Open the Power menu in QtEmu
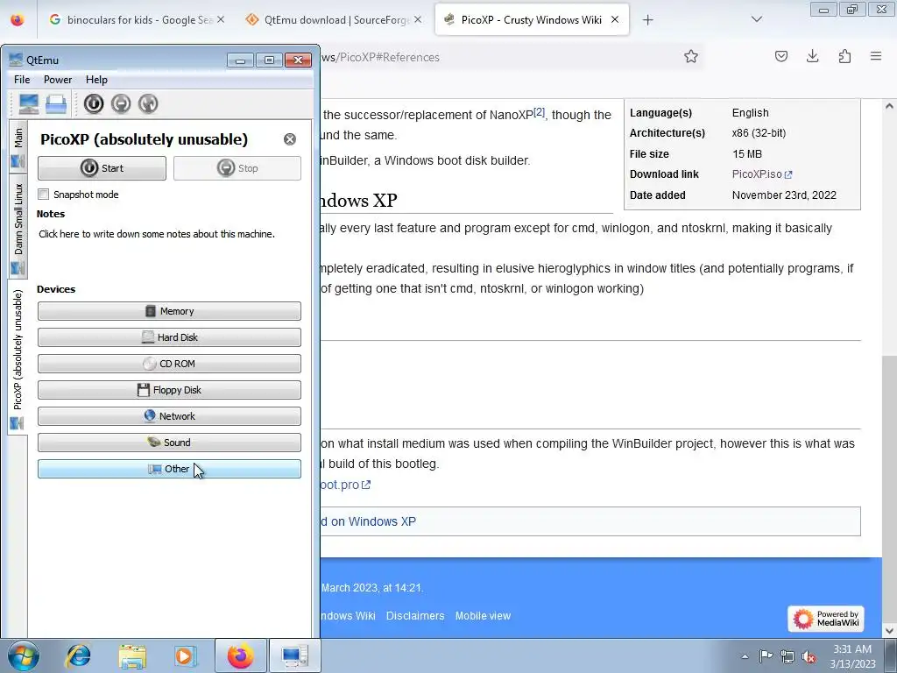This screenshot has height=673, width=897. click(58, 80)
